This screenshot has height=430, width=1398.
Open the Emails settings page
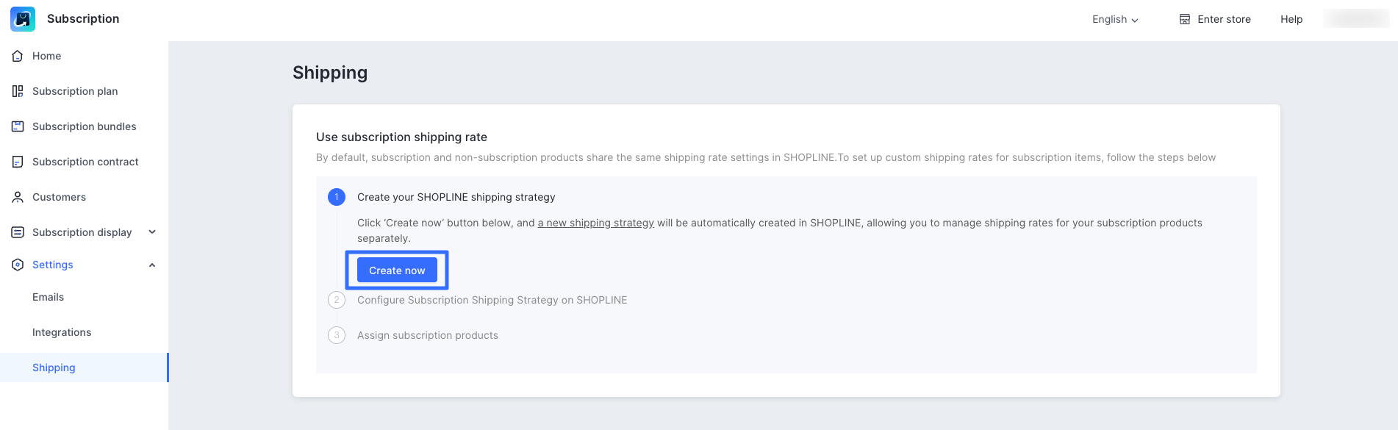tap(48, 297)
